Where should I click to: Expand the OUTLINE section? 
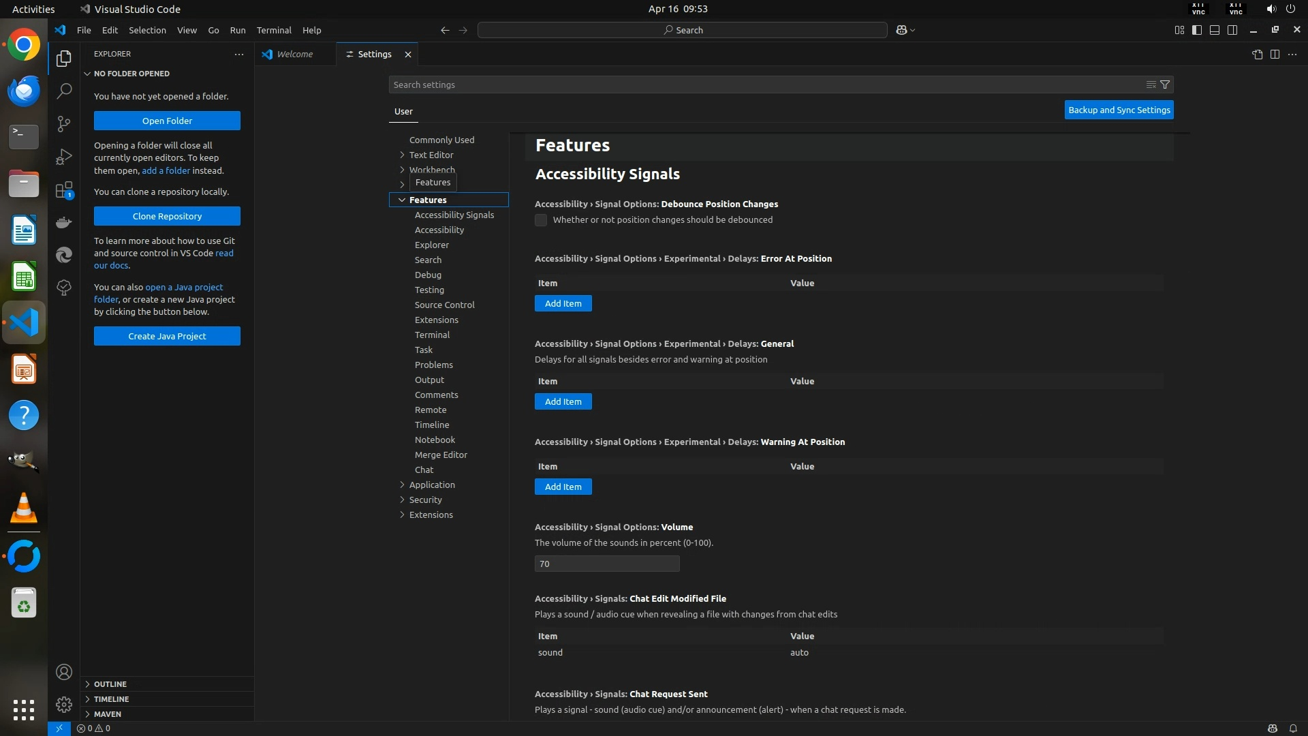[110, 684]
